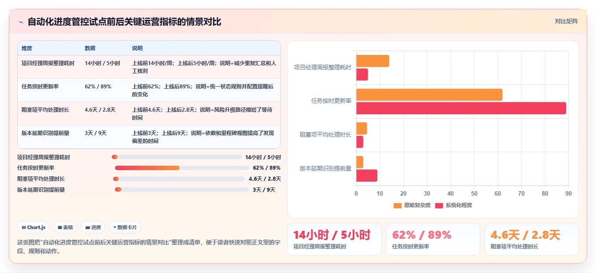The width and height of the screenshot is (596, 273).
Task: Click the 4.6天 / 2.8天 progress value text
Action: pyautogui.click(x=265, y=179)
